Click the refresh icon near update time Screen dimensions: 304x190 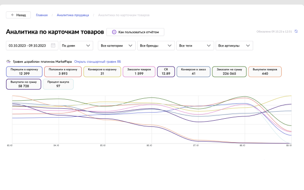pyautogui.click(x=296, y=31)
